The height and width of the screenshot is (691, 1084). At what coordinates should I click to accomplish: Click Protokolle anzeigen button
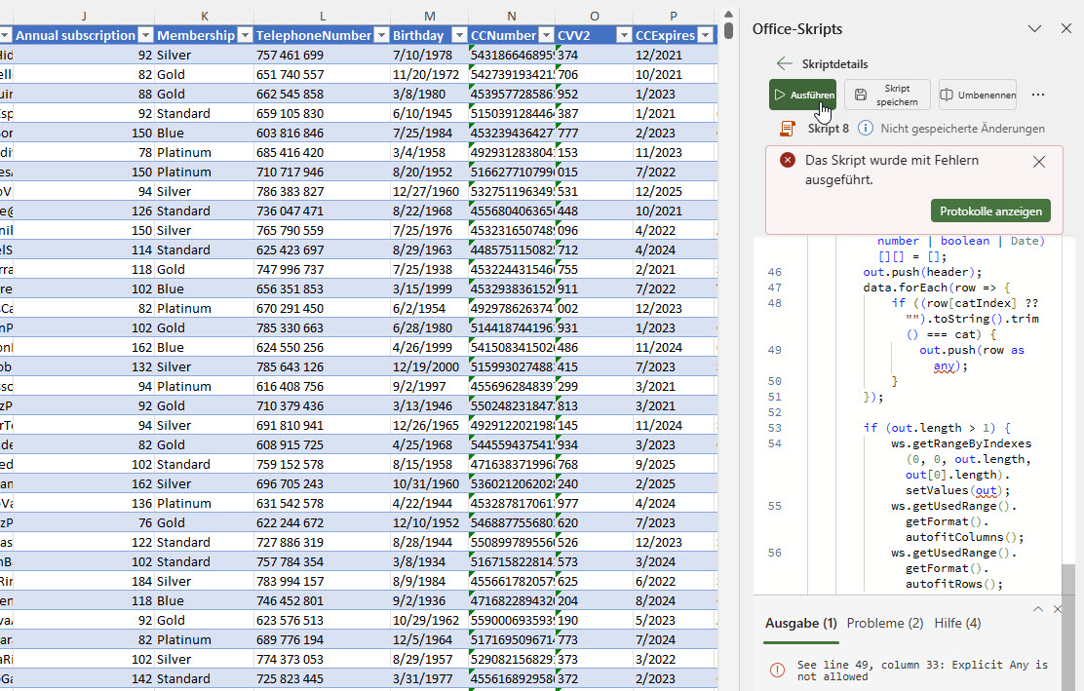[x=990, y=211]
